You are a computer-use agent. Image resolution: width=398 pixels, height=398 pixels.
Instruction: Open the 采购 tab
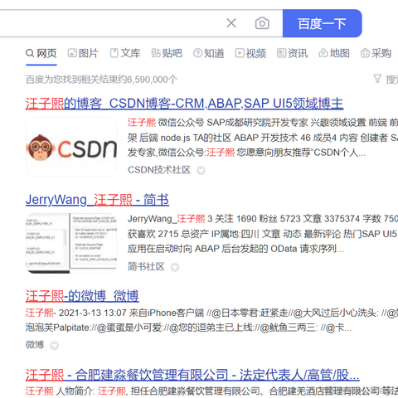376,53
